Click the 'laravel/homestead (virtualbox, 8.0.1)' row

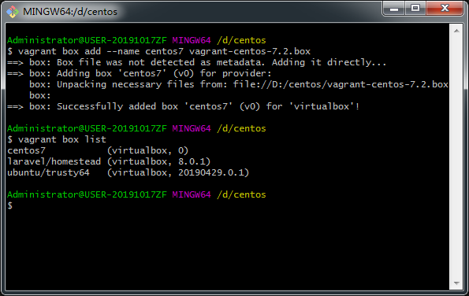tap(109, 161)
